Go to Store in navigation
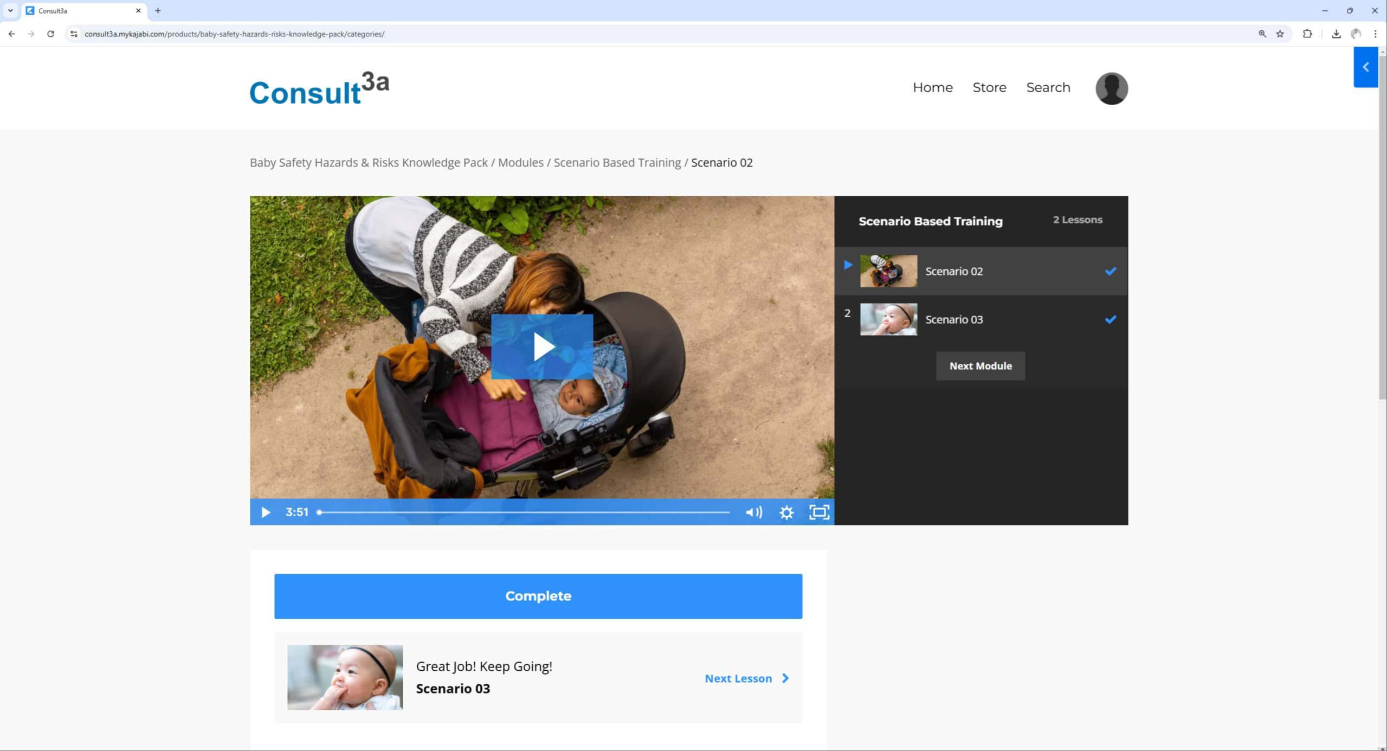The width and height of the screenshot is (1387, 751). click(x=989, y=87)
